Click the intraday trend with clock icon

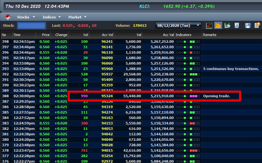coord(227,25)
